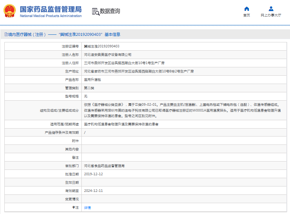The width and height of the screenshot is (290, 214).
Task: Click the NMPA national emblem logo
Action: pyautogui.click(x=9, y=11)
